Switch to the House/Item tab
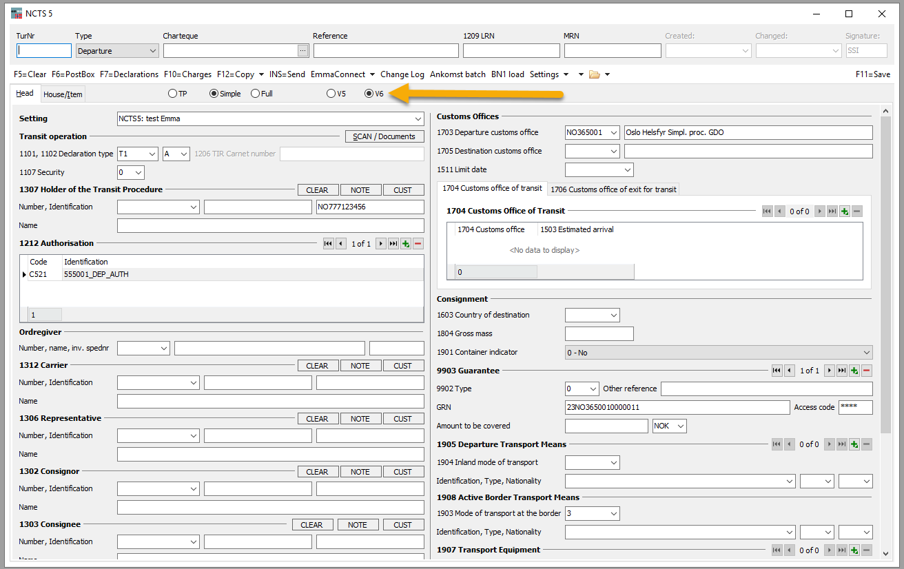The image size is (904, 569). click(x=63, y=94)
